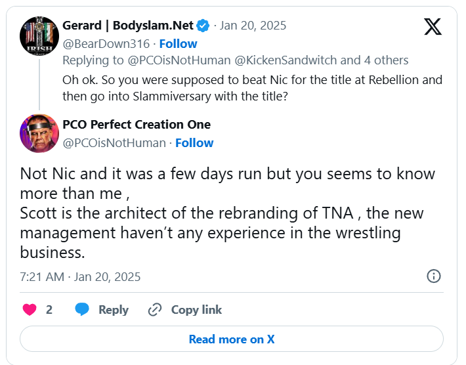This screenshot has width=466, height=365.
Task: Open Gerard's Irish flag profile picture
Action: coord(39,37)
